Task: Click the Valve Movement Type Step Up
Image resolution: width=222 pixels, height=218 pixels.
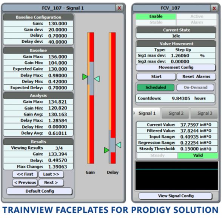Action: coord(183,50)
